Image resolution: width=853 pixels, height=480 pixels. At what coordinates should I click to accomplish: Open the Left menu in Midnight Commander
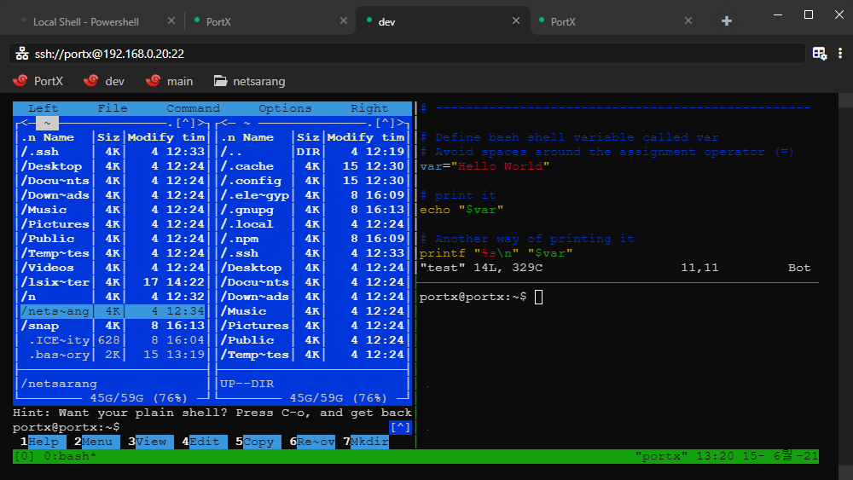(43, 108)
